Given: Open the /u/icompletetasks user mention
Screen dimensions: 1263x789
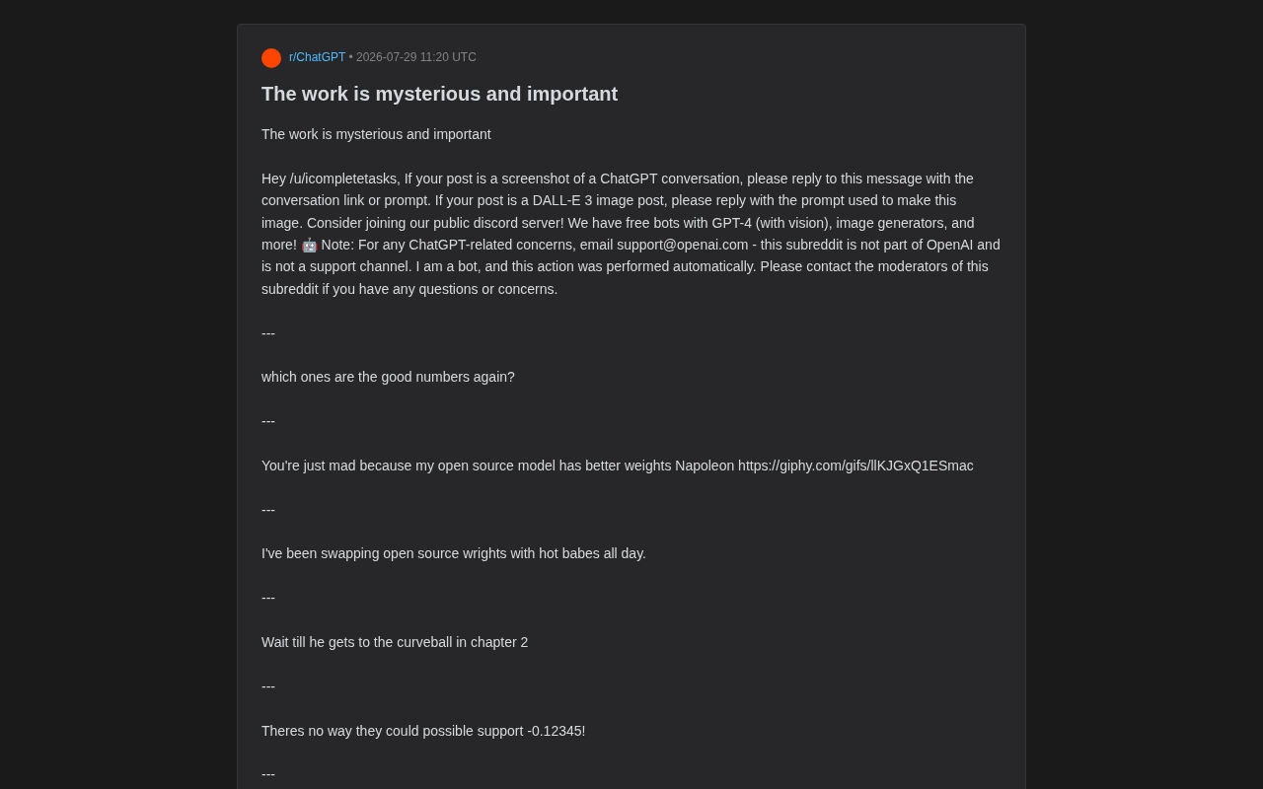Looking at the screenshot, I should (x=344, y=179).
